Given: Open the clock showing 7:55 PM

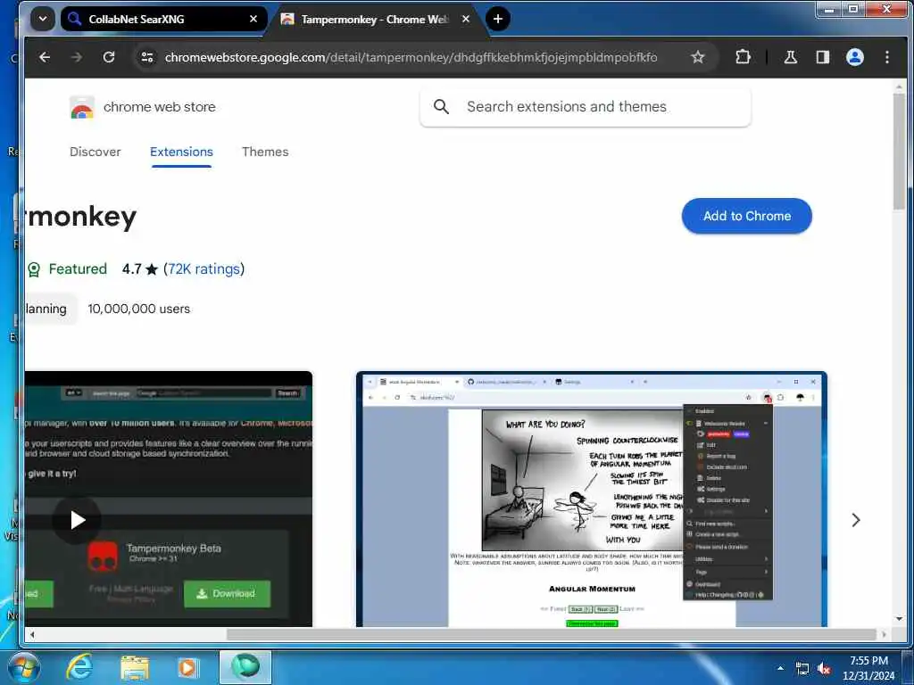Looking at the screenshot, I should pos(868,668).
